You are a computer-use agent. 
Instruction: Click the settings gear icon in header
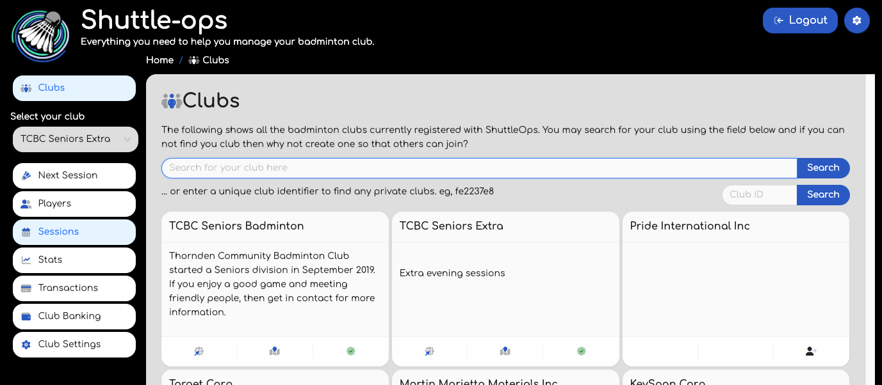856,20
